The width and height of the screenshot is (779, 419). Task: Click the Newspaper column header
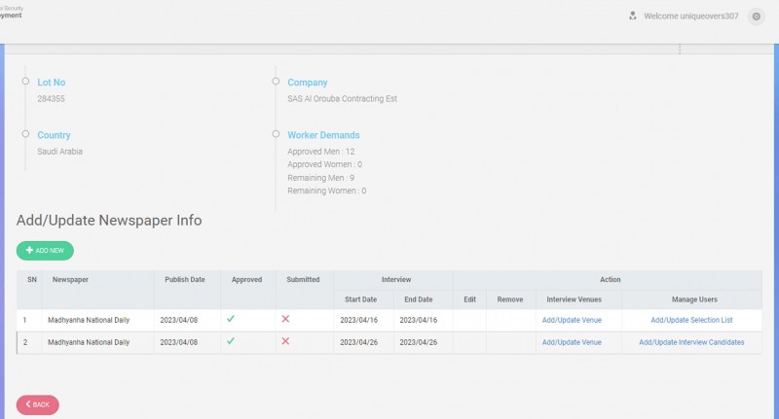(71, 280)
